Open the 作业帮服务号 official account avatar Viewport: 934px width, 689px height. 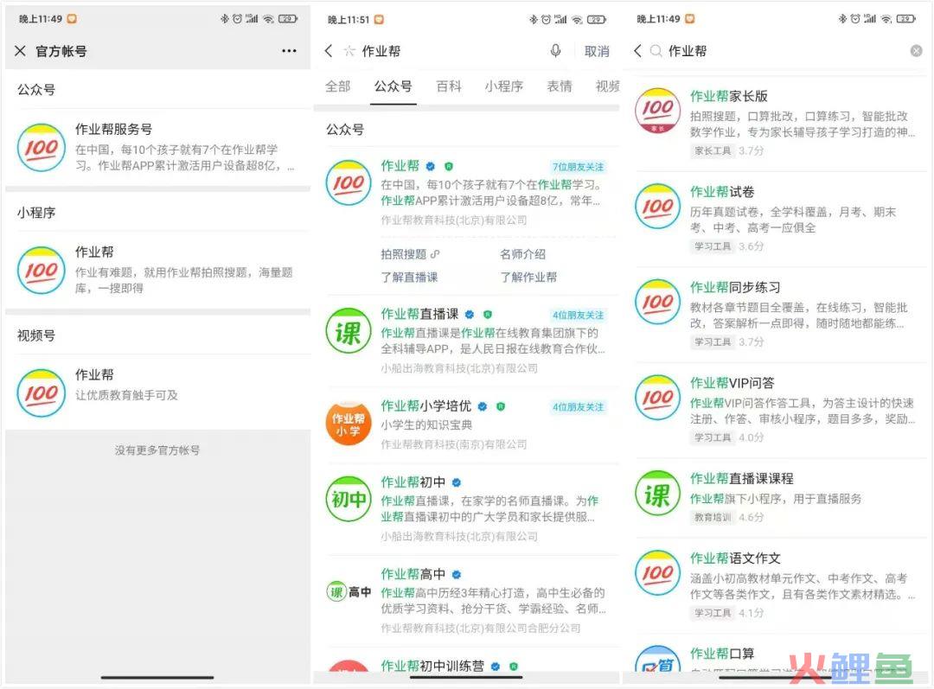coord(42,148)
